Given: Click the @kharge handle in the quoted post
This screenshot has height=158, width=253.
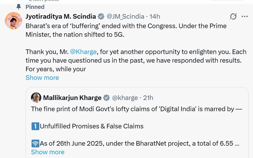Looking at the screenshot, I should point(125,98).
